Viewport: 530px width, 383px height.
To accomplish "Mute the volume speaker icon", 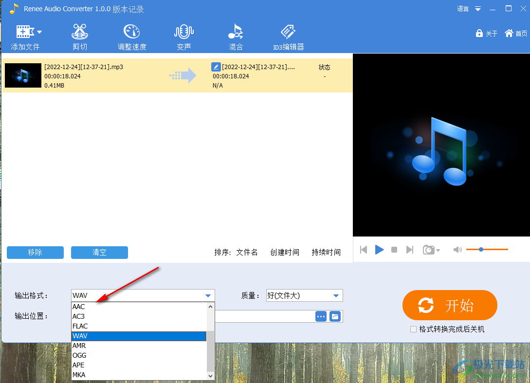I will click(457, 250).
